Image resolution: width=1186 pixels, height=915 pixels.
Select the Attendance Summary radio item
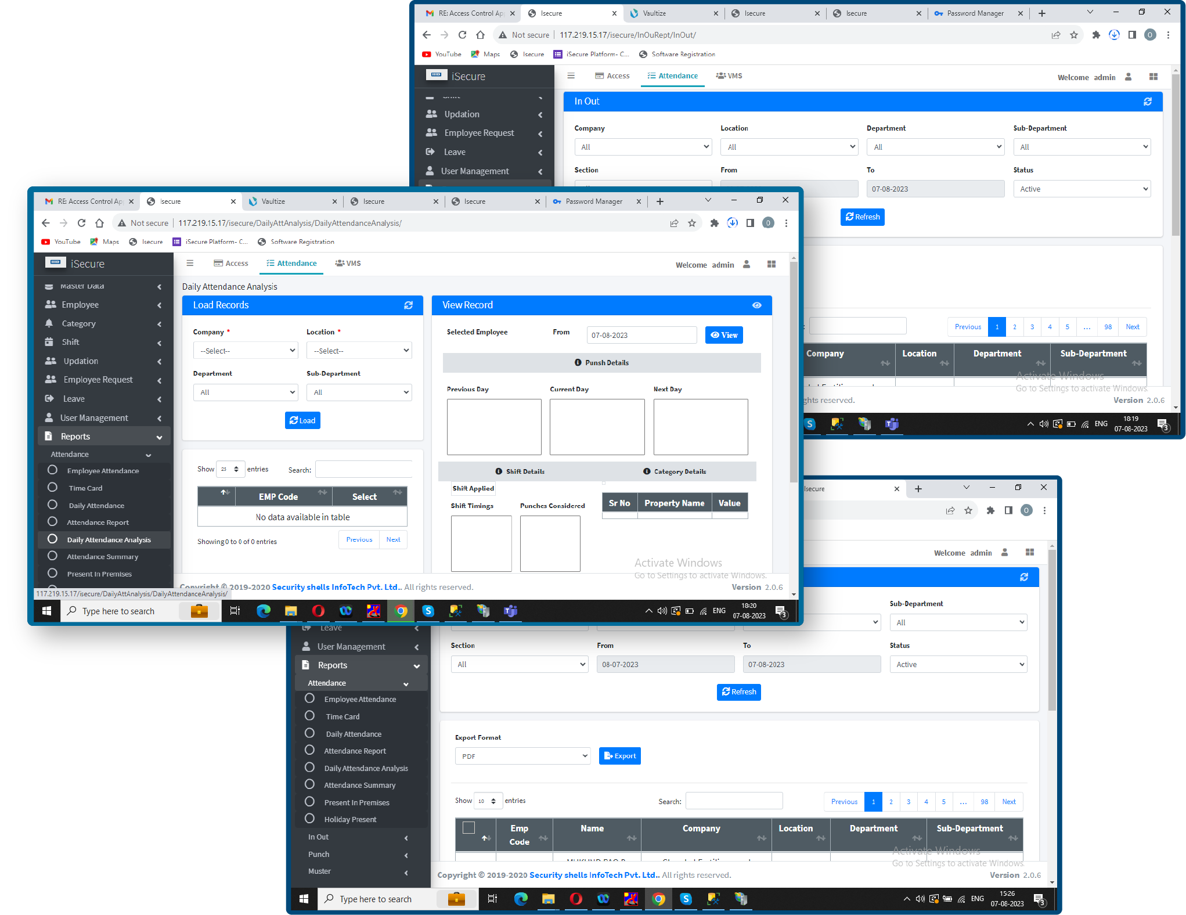click(52, 556)
